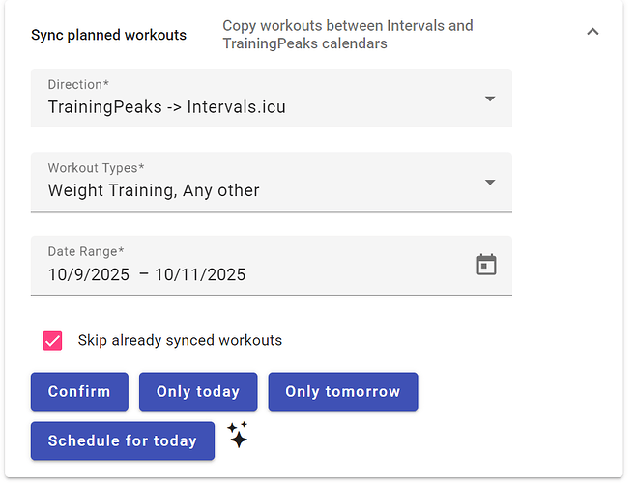Open the date range calendar picker icon
This screenshot has height=483, width=635.
tap(486, 265)
